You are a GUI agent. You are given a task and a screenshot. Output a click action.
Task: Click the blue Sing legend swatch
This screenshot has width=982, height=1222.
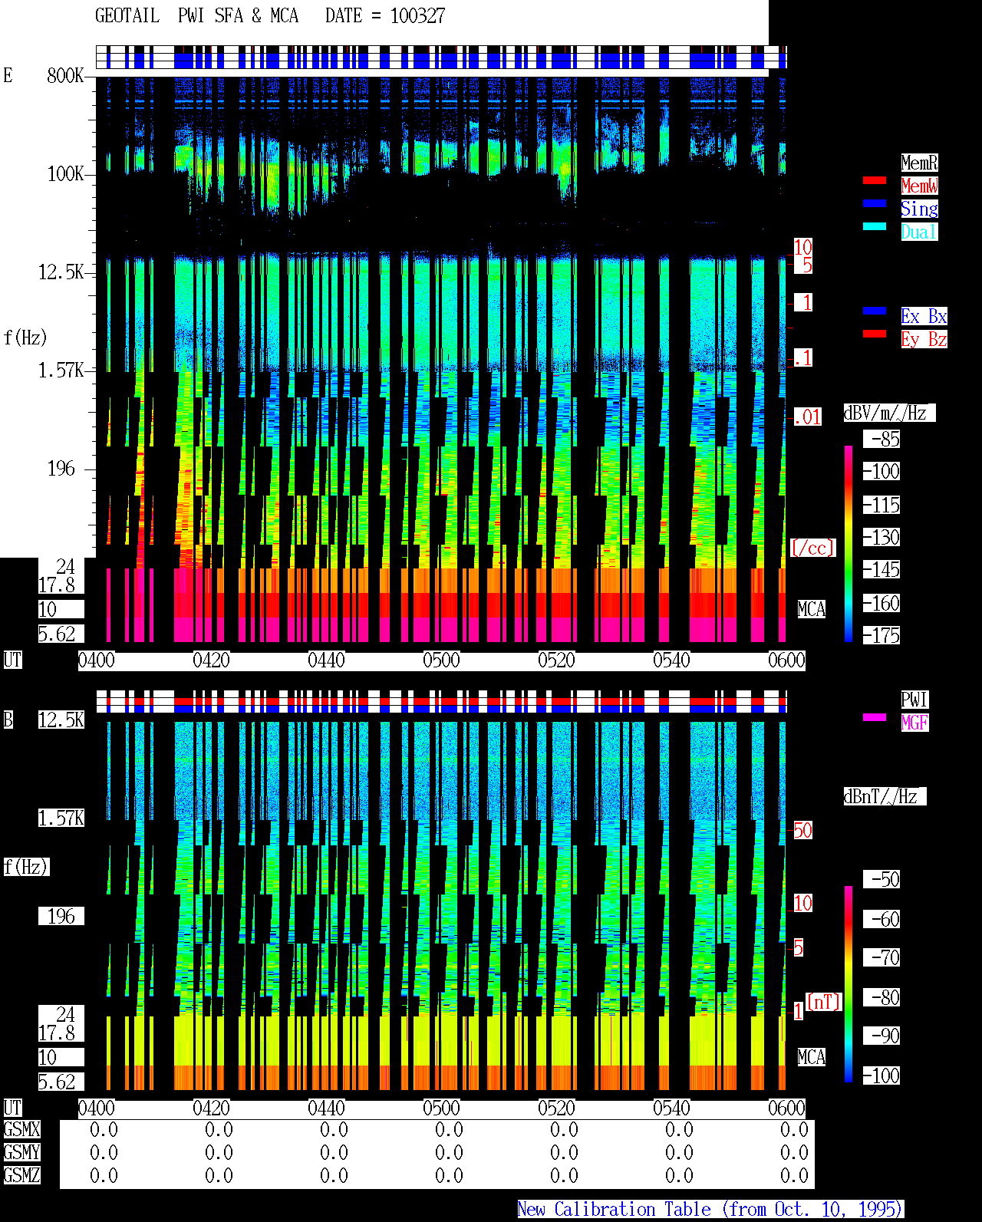tap(875, 203)
